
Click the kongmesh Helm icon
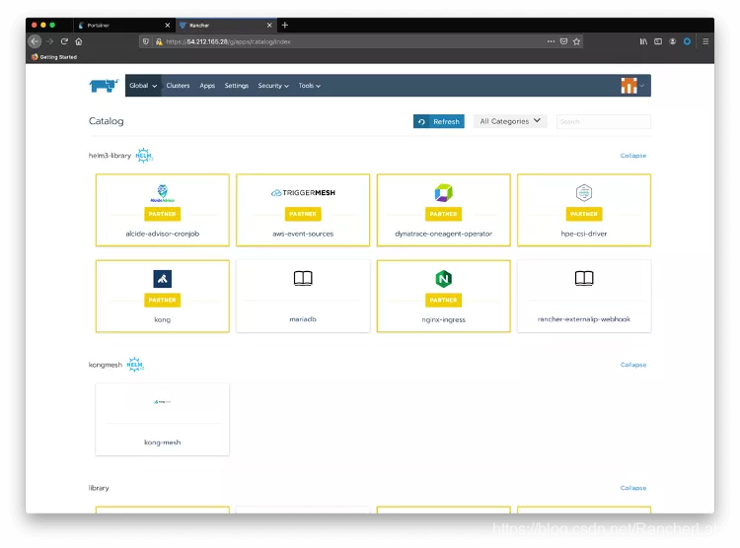point(135,364)
